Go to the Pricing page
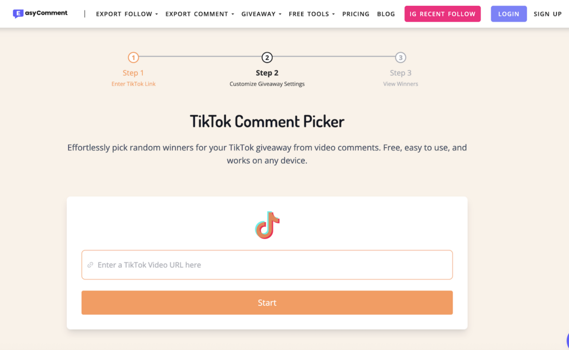The height and width of the screenshot is (350, 569). coord(356,14)
